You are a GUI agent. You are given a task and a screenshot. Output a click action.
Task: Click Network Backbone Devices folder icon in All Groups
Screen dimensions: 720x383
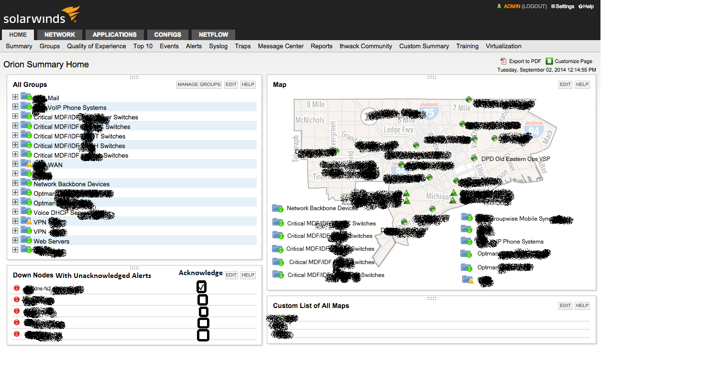click(x=26, y=183)
